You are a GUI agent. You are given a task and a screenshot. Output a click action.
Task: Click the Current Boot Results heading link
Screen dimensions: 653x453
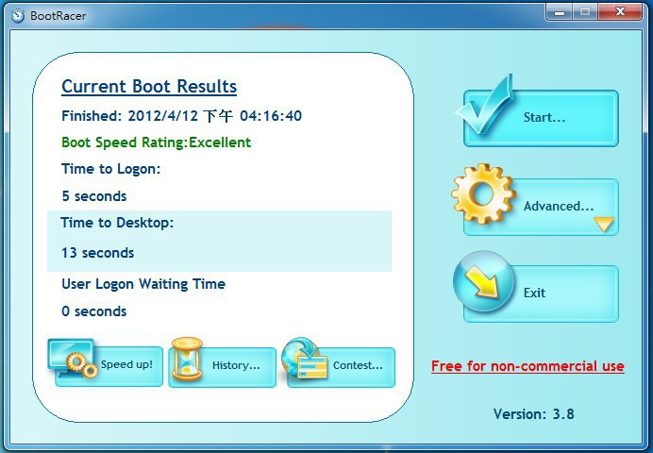click(x=149, y=87)
